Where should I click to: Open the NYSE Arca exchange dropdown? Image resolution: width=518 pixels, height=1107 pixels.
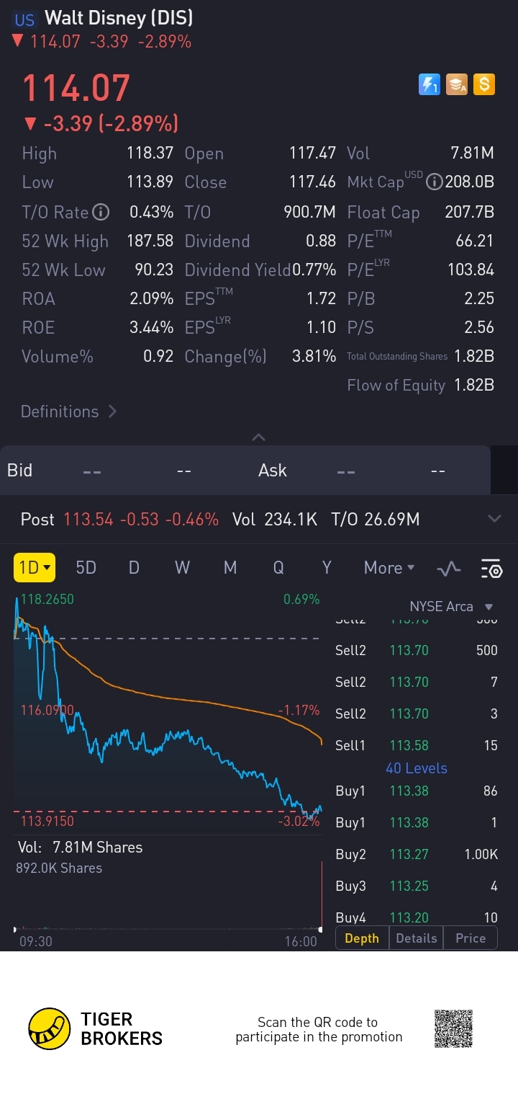451,607
